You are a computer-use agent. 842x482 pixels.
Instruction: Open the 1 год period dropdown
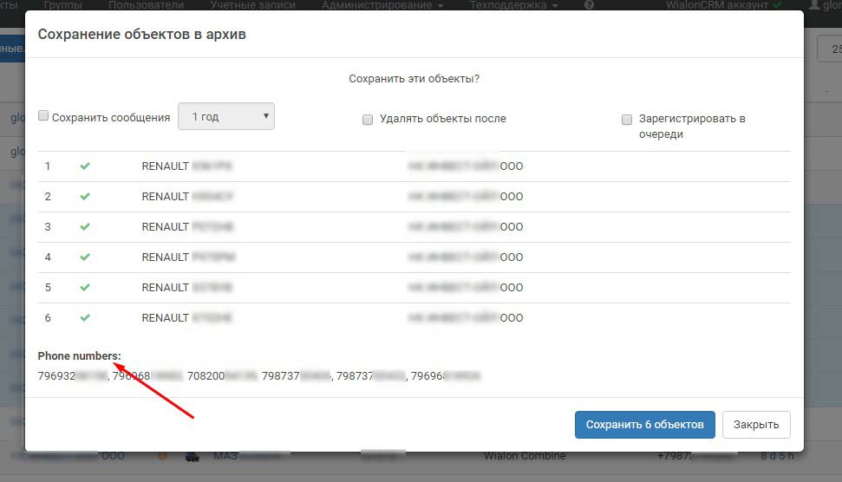click(x=225, y=116)
